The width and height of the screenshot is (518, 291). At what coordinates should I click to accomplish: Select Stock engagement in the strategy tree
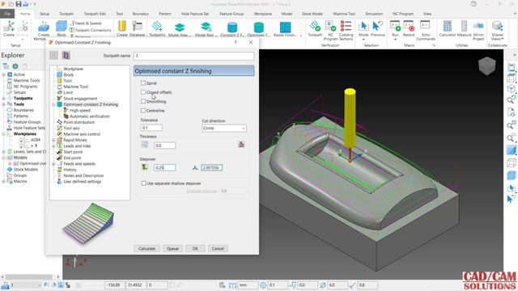pyautogui.click(x=80, y=99)
